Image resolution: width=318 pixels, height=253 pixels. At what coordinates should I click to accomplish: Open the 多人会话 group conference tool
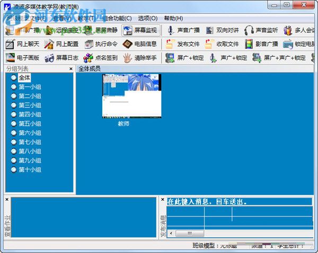[x=299, y=30]
